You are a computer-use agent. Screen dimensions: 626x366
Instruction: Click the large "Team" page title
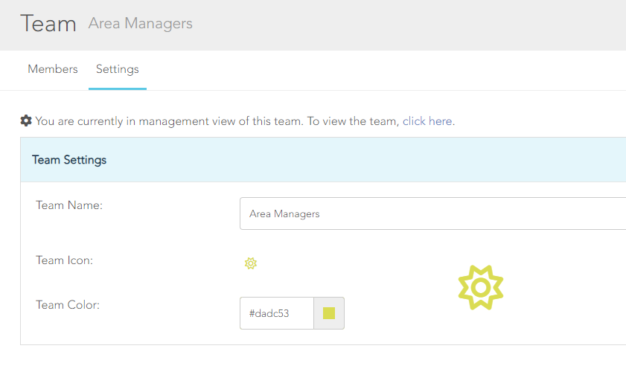pyautogui.click(x=48, y=24)
